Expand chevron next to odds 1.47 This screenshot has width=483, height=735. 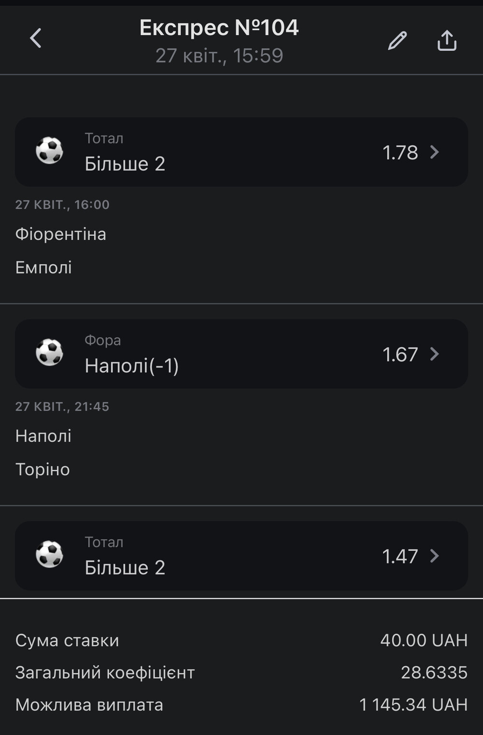coord(435,556)
